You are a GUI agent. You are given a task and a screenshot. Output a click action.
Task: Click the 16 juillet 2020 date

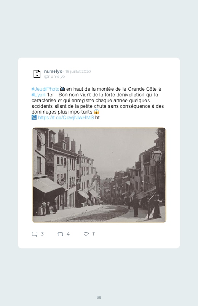[78, 71]
